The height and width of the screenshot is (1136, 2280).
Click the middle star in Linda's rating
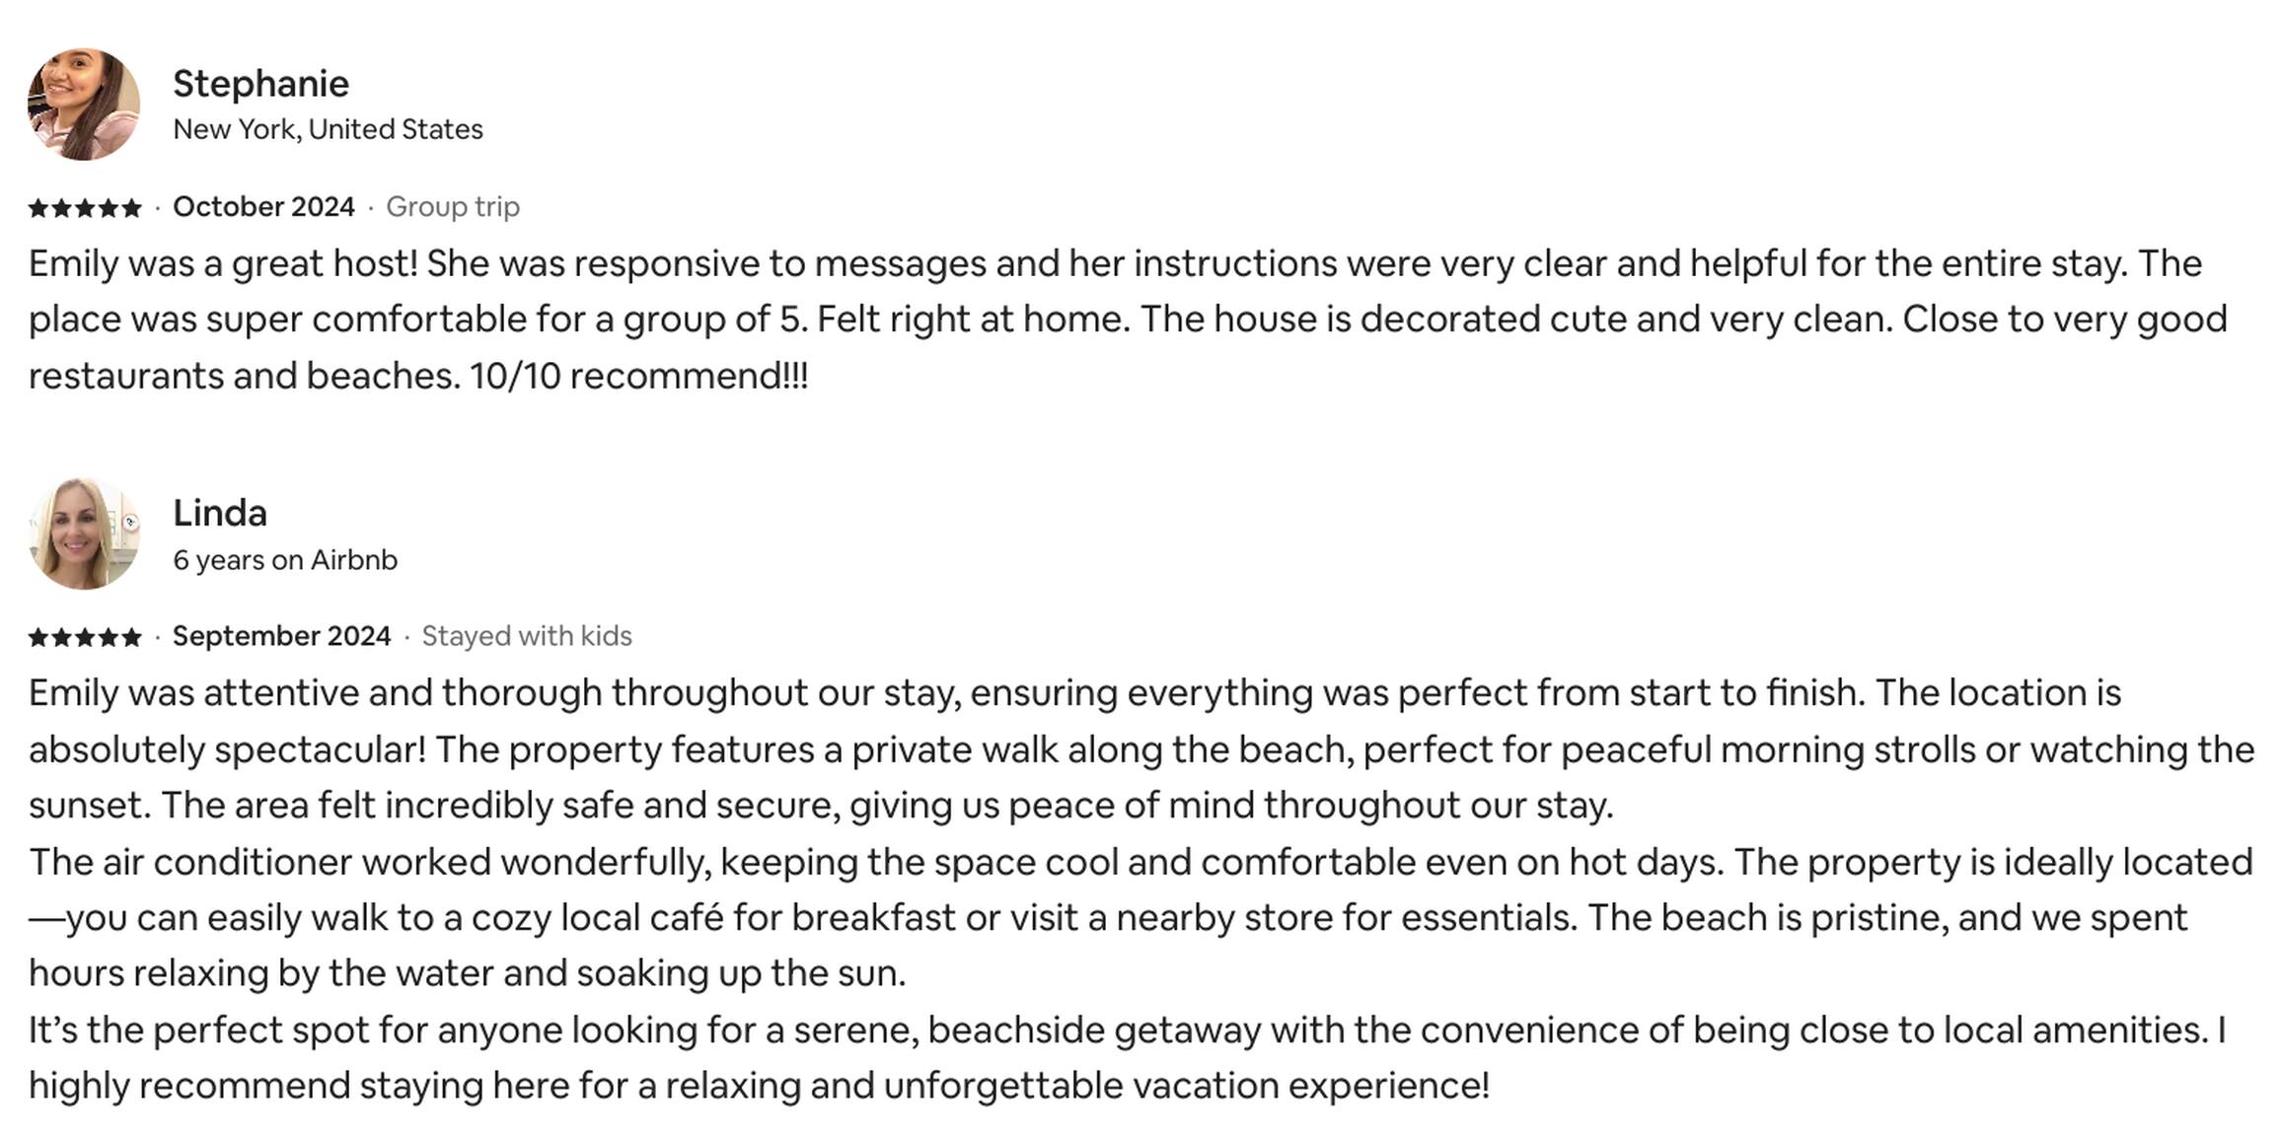coord(85,637)
